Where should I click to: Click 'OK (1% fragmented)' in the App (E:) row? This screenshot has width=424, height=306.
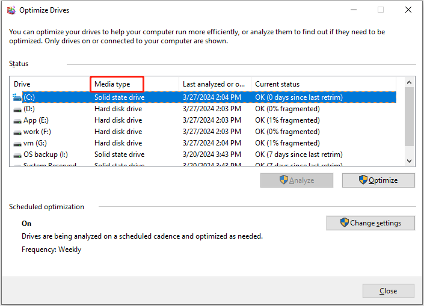click(287, 120)
